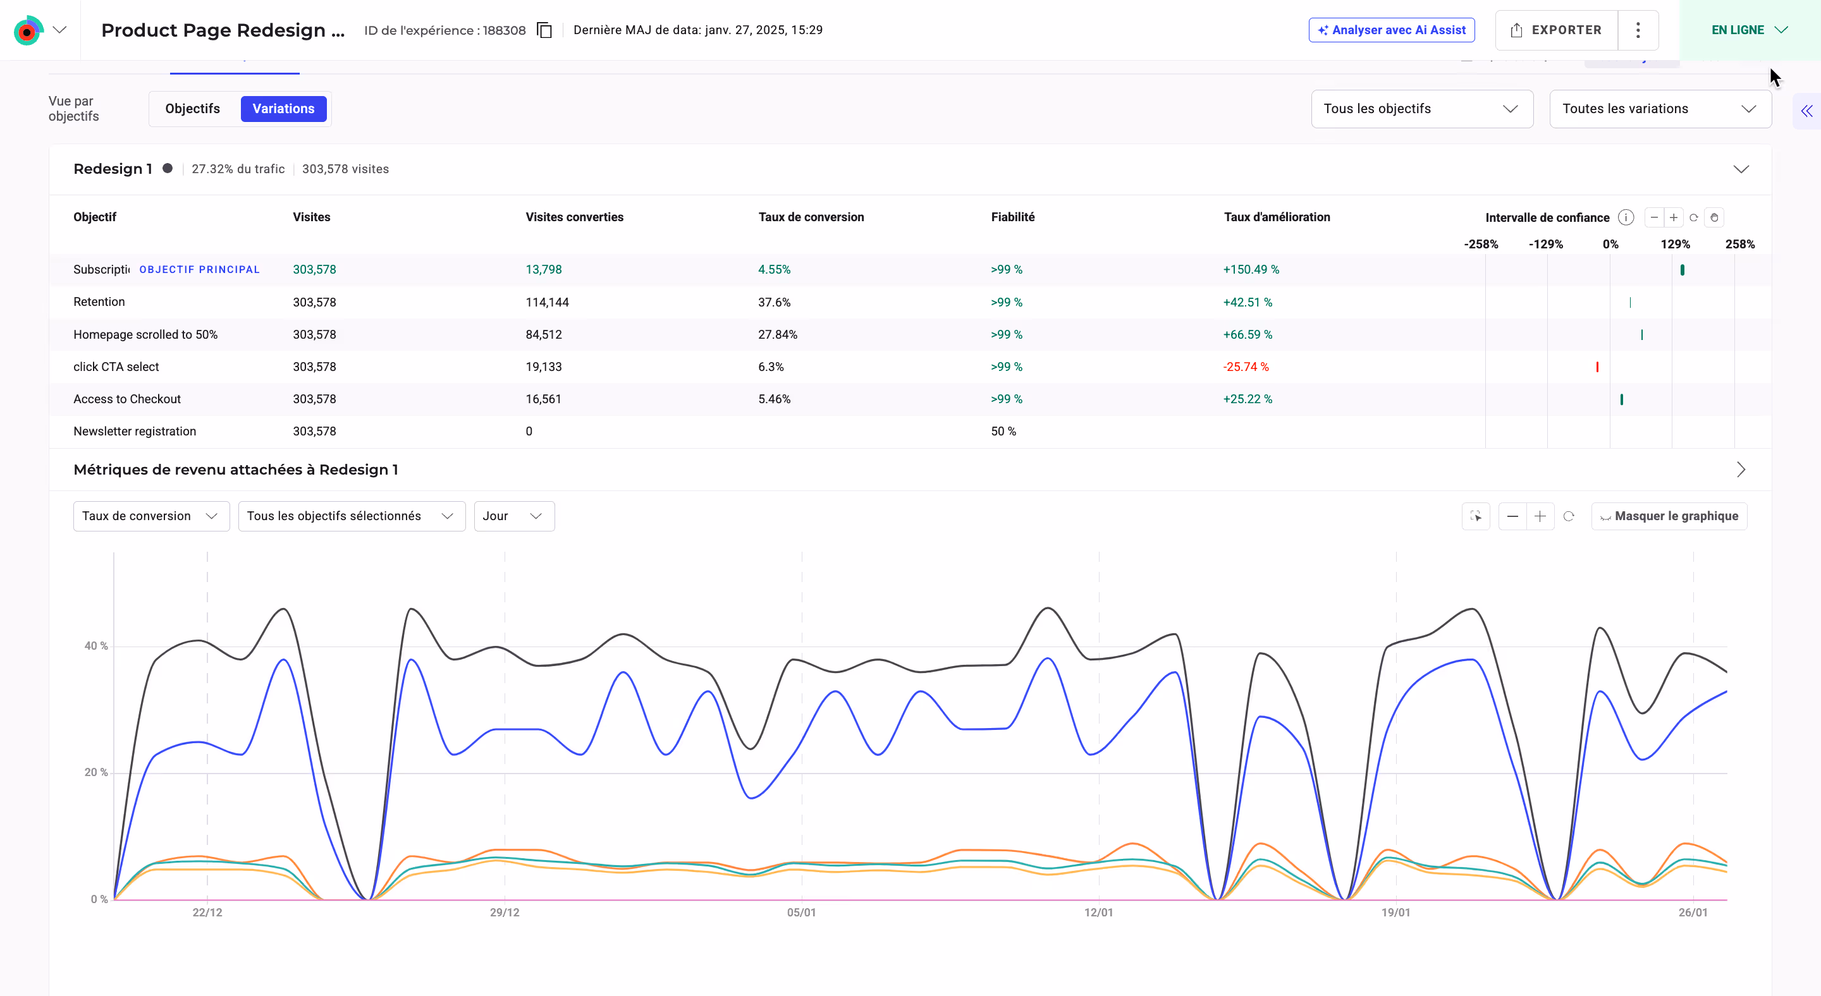
Task: Click the confidence interval info icon
Action: tap(1625, 217)
